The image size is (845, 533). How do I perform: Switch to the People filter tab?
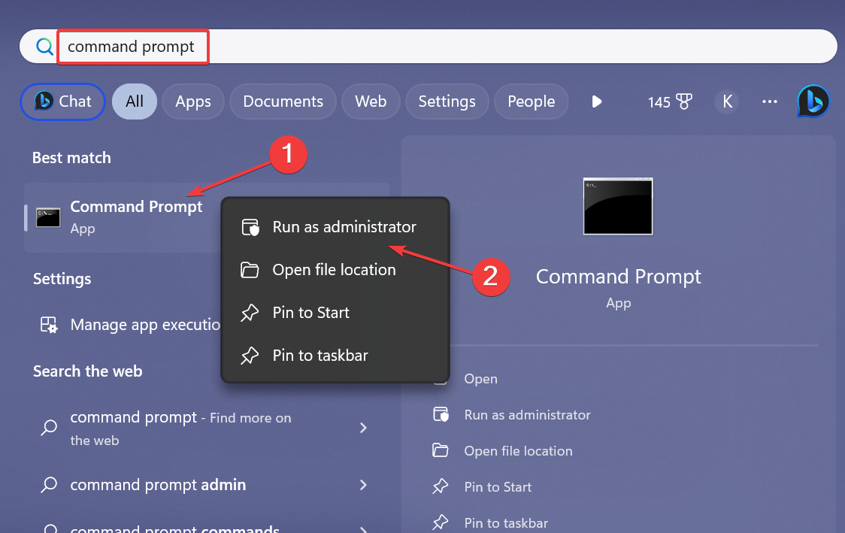click(531, 101)
